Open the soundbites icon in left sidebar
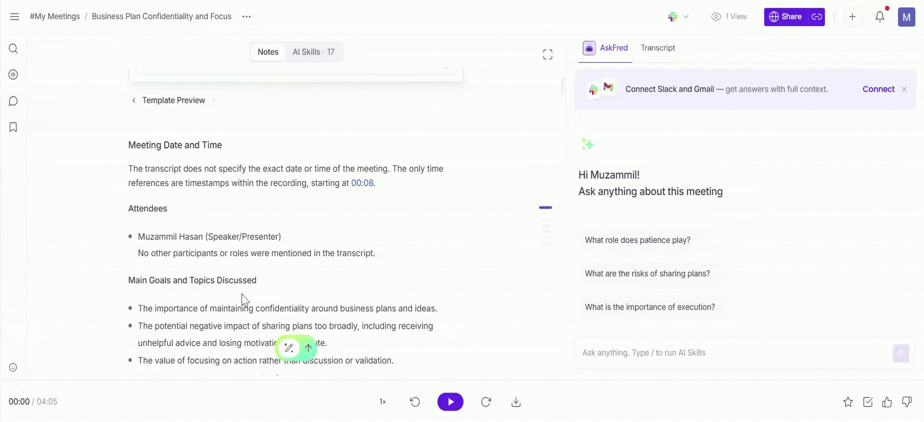Screen dimensions: 924x422 tap(13, 74)
